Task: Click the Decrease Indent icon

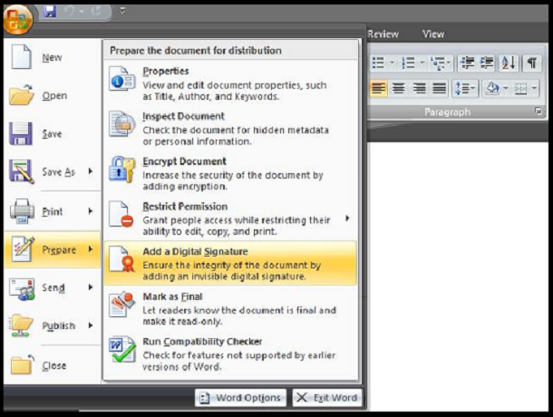Action: pos(468,63)
